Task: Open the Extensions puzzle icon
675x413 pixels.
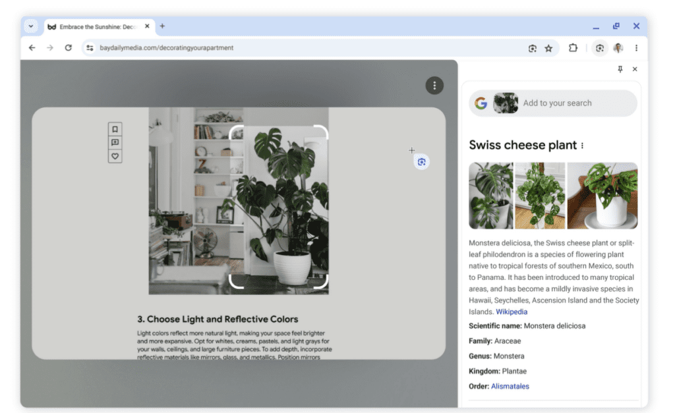Action: click(x=573, y=48)
